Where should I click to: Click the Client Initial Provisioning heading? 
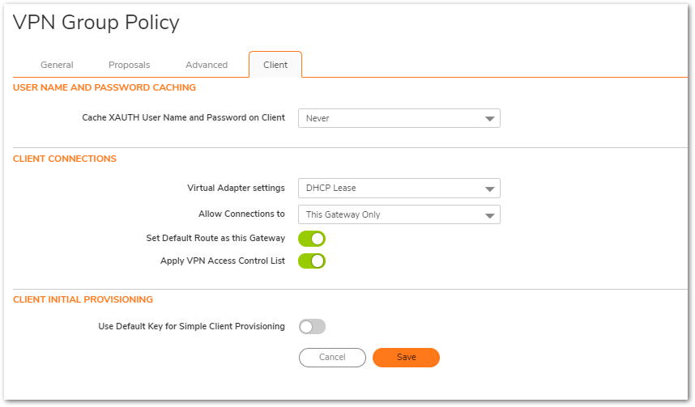point(83,299)
